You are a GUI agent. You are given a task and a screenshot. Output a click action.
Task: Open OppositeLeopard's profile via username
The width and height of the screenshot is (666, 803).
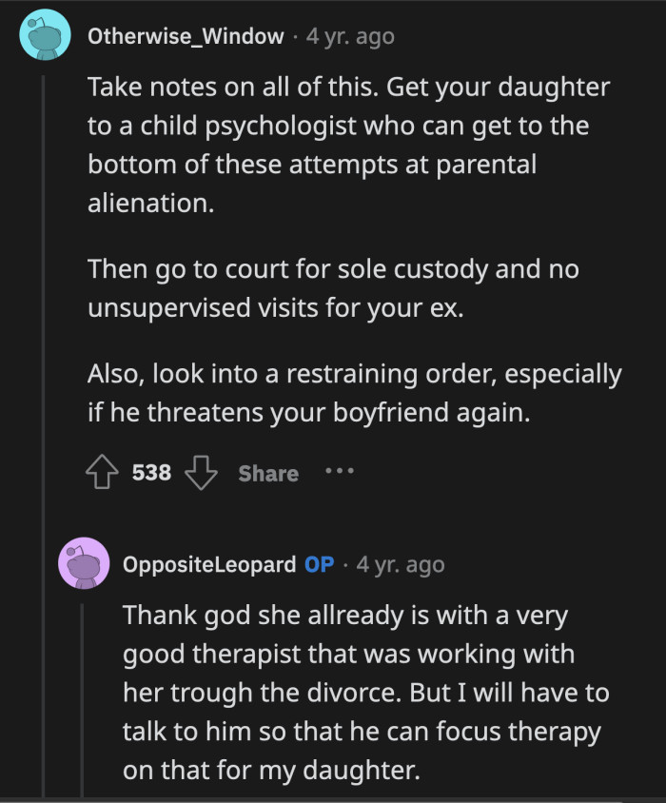click(211, 564)
